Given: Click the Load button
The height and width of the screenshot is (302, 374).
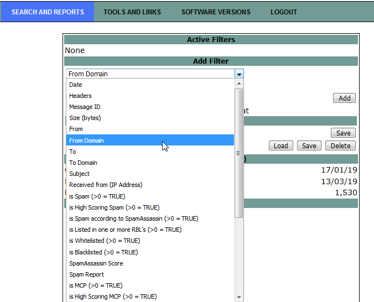Looking at the screenshot, I should point(280,146).
